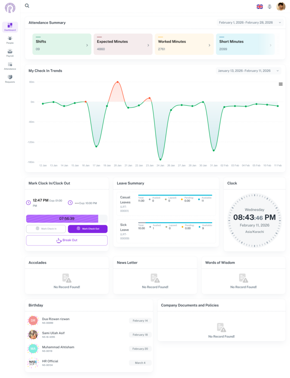Click the peak point on 20 Jan
The width and height of the screenshot is (290, 378).
click(118, 82)
